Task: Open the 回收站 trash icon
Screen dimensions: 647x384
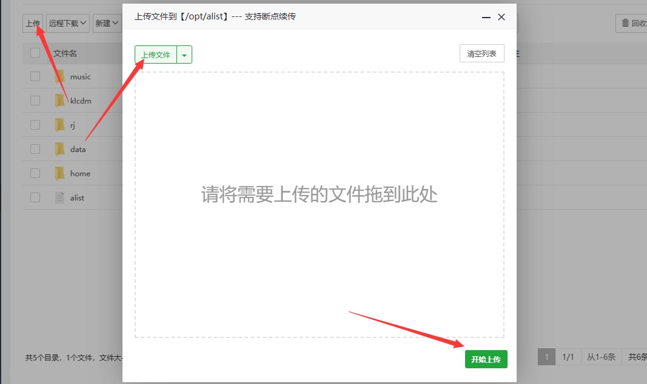Action: pos(625,23)
